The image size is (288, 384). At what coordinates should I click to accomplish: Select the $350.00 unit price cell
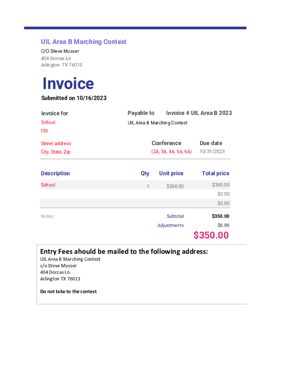[175, 186]
